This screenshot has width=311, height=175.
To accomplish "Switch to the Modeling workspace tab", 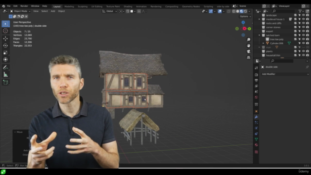I will (x=69, y=6).
